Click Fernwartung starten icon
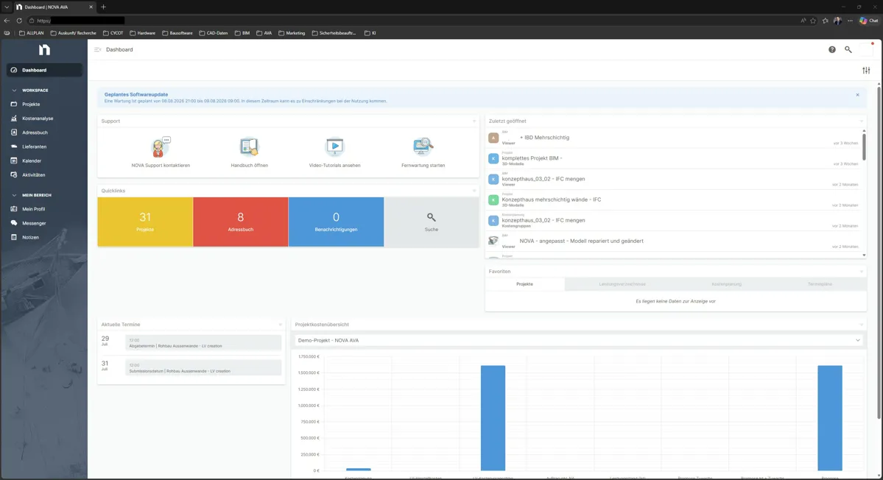The width and height of the screenshot is (883, 480). point(423,147)
